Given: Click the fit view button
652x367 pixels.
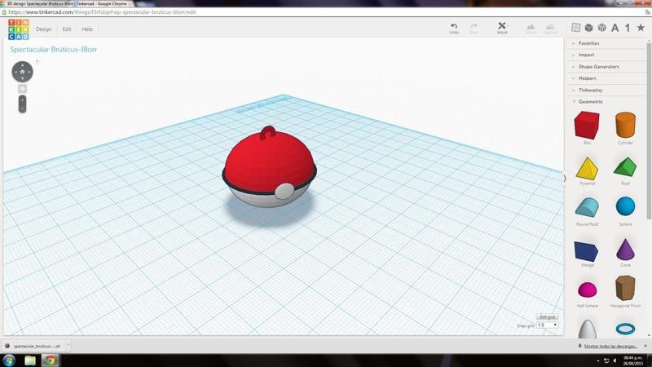Looking at the screenshot, I should 22,89.
